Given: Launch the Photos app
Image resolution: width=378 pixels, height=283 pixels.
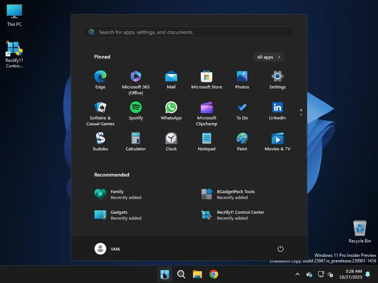Looking at the screenshot, I should pos(242,80).
